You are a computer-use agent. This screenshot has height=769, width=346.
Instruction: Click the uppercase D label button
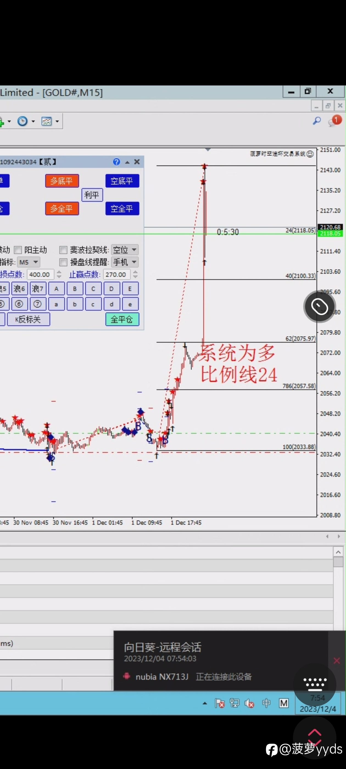[112, 289]
